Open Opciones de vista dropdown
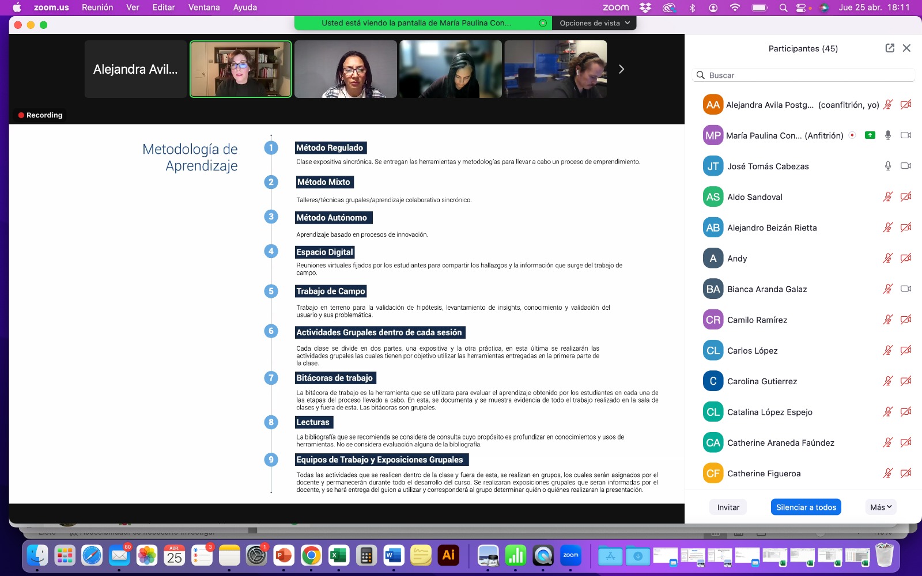Viewport: 922px width, 576px height. pyautogui.click(x=594, y=23)
